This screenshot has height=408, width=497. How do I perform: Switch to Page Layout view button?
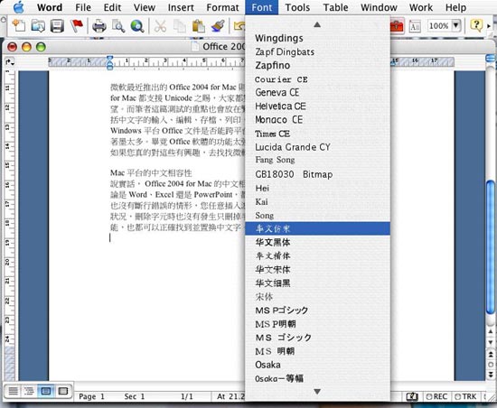click(x=46, y=391)
